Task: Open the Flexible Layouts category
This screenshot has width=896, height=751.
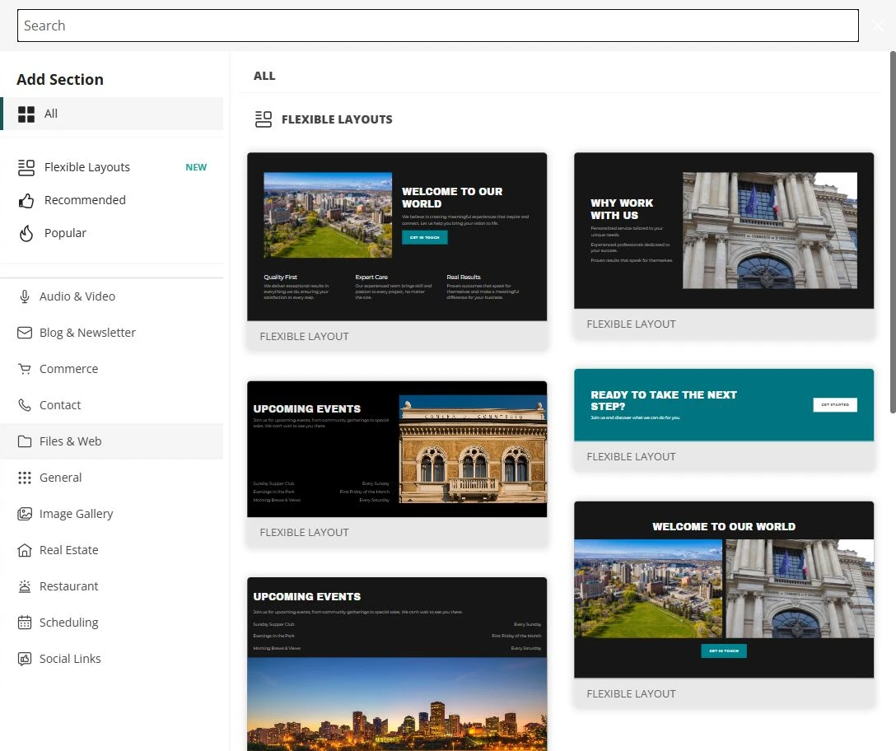Action: pyautogui.click(x=112, y=167)
